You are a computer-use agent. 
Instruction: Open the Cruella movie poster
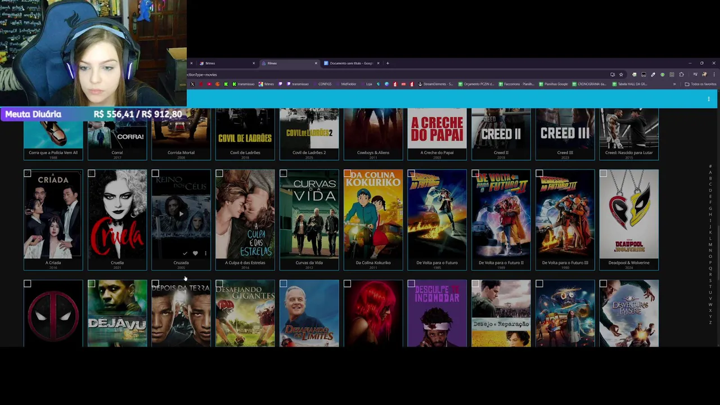click(x=117, y=214)
